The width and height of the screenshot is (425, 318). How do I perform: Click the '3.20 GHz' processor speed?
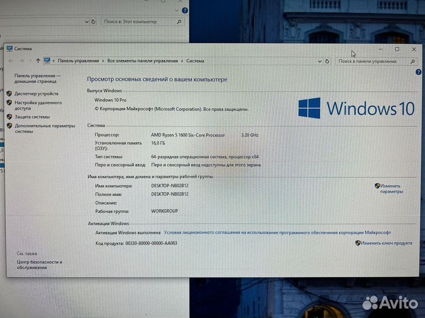click(x=250, y=135)
